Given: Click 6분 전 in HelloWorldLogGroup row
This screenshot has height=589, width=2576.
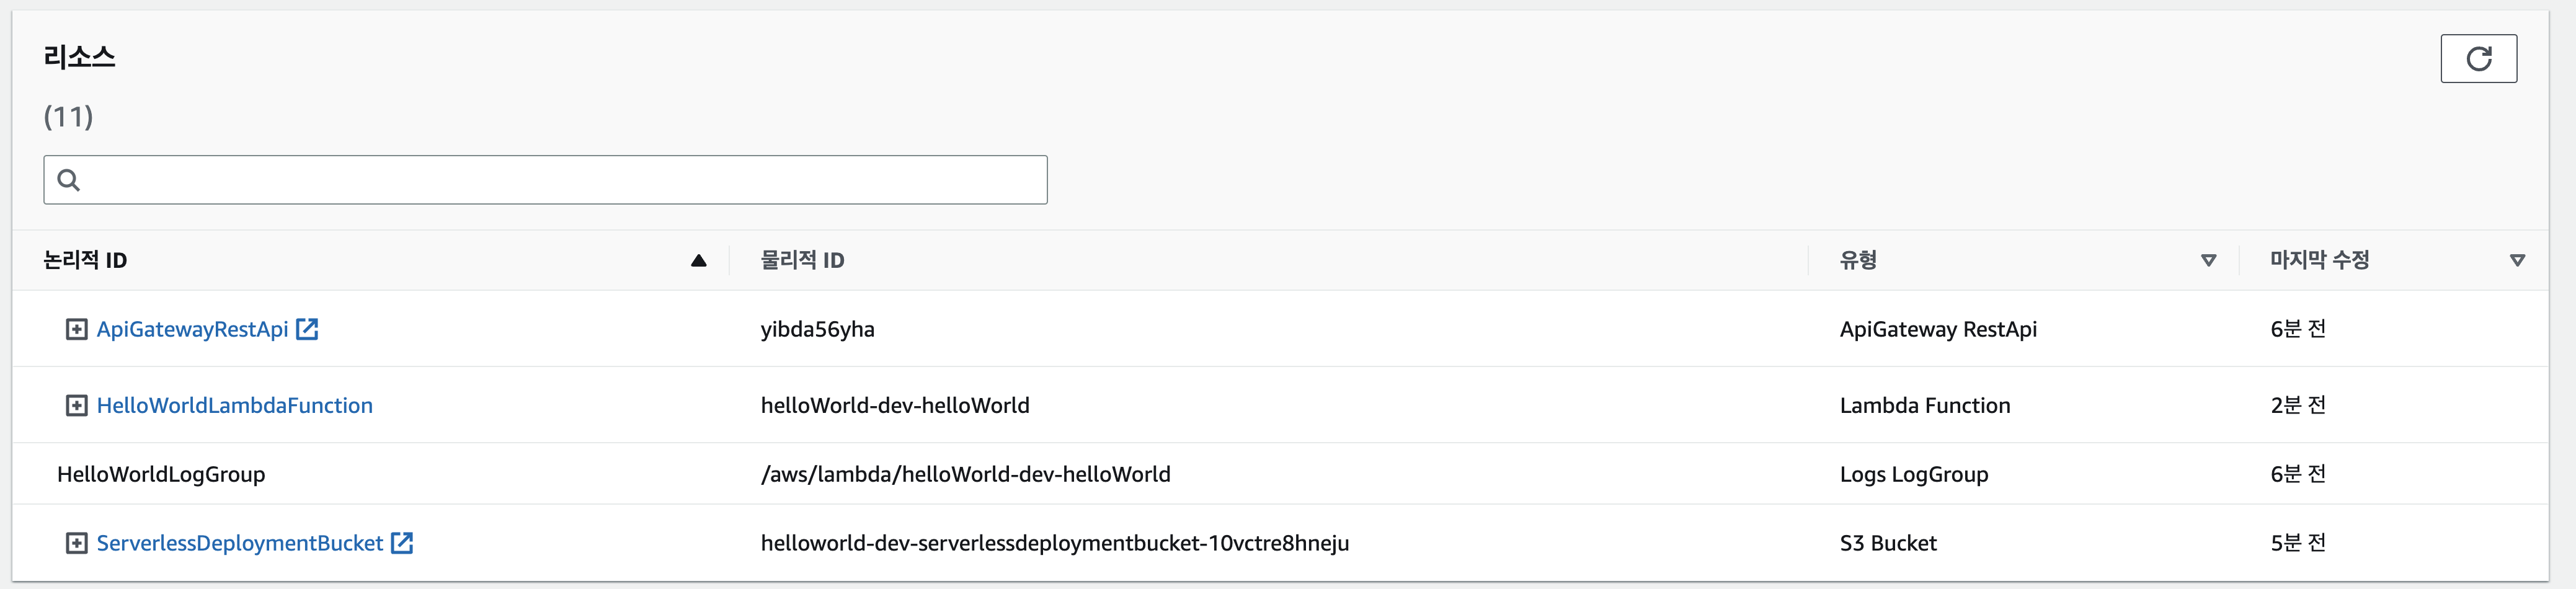Looking at the screenshot, I should (2298, 474).
